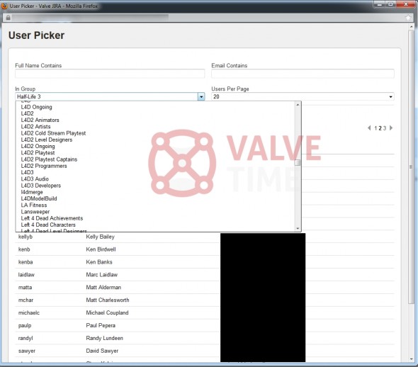
Task: Focus the Email Contains field
Action: (303, 74)
